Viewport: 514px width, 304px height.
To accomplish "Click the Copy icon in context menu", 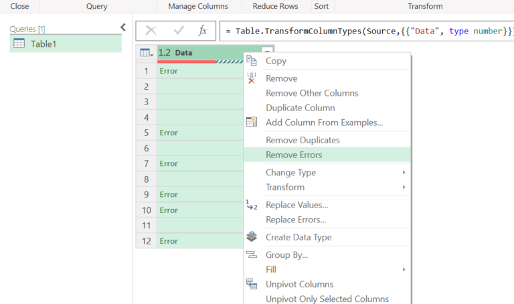I will [252, 61].
